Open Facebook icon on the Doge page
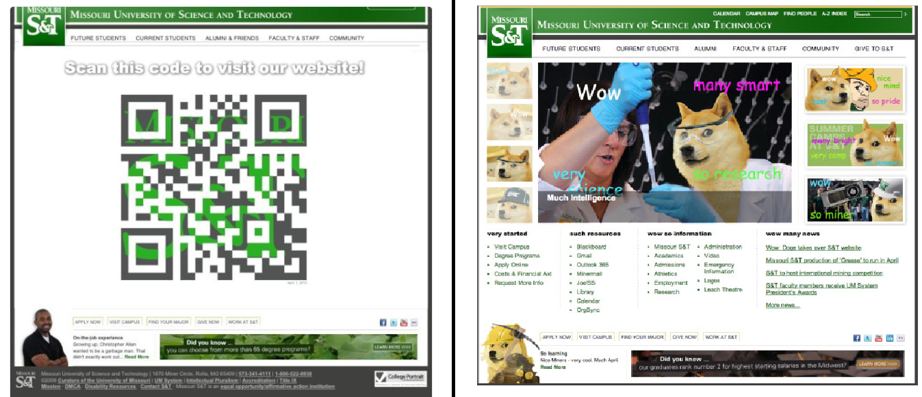Screen dimensions: 922x397 coord(857,338)
